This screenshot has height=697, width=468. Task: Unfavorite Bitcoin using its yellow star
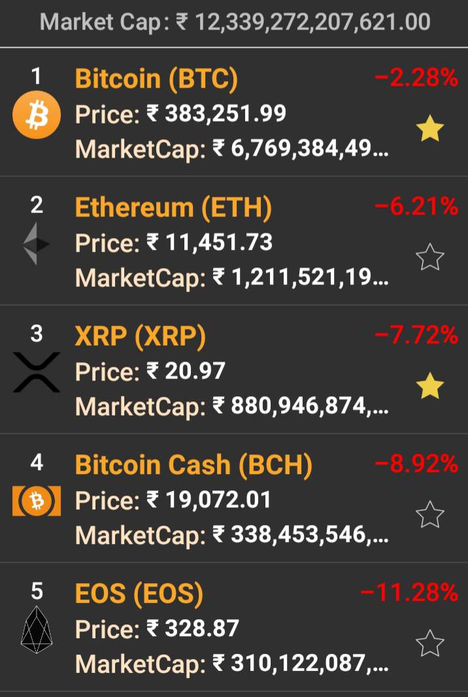(x=429, y=129)
